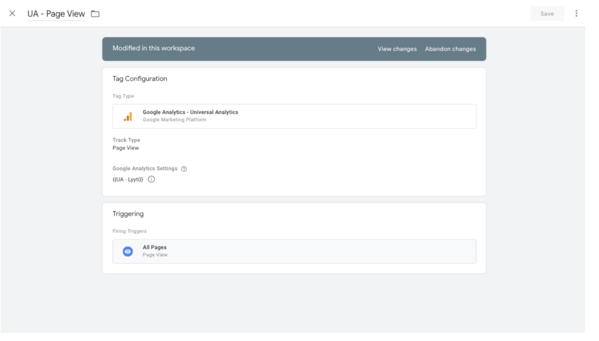Click the View changes link
Viewport: 599px width, 341px height.
tap(397, 49)
